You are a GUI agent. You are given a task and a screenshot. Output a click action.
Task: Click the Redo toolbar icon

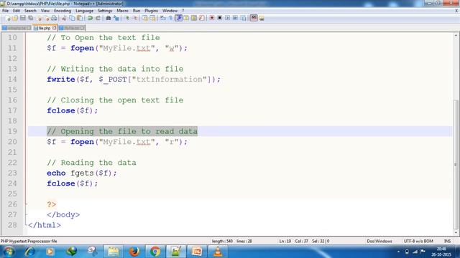coord(98,18)
